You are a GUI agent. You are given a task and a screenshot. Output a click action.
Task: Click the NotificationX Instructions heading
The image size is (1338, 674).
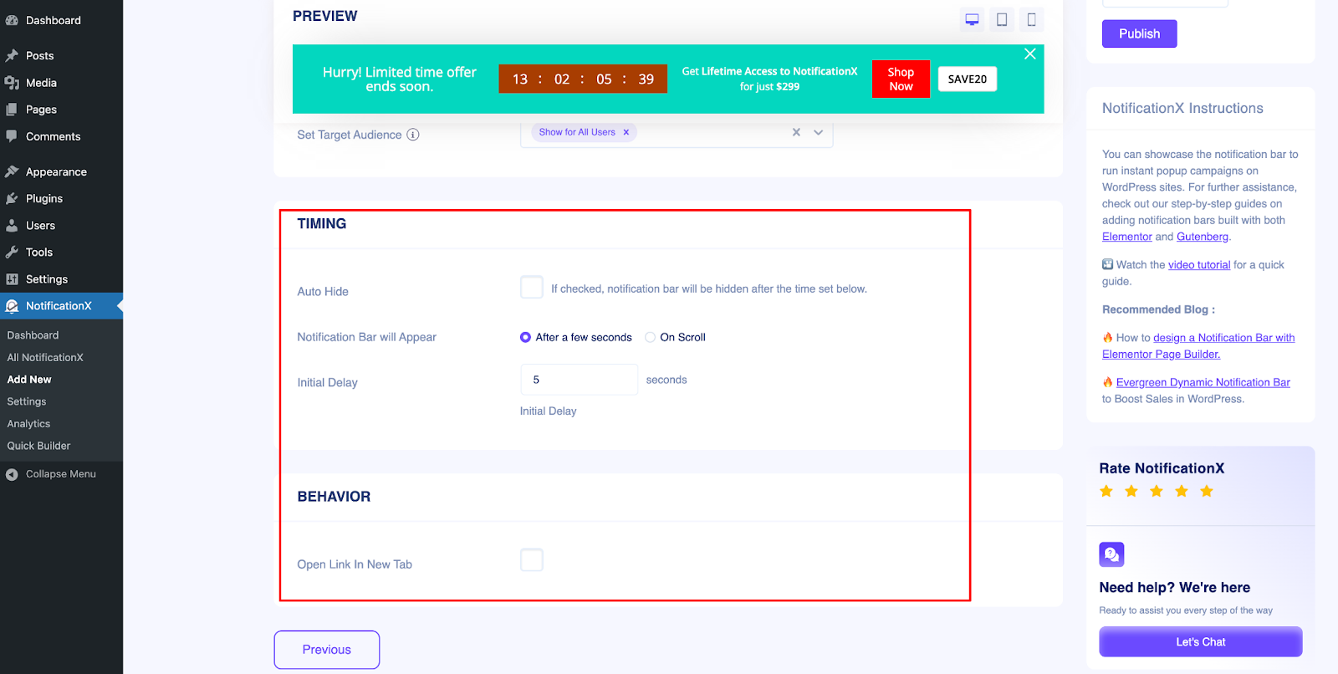coord(1182,108)
